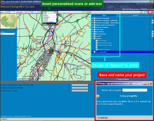The height and width of the screenshot is (121, 154).
Task: Uncheck Denominazione strade sublayer
Action: [96, 43]
